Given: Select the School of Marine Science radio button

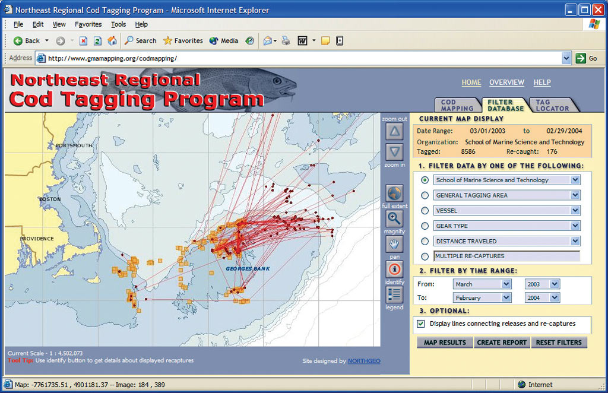Looking at the screenshot, I should [425, 180].
